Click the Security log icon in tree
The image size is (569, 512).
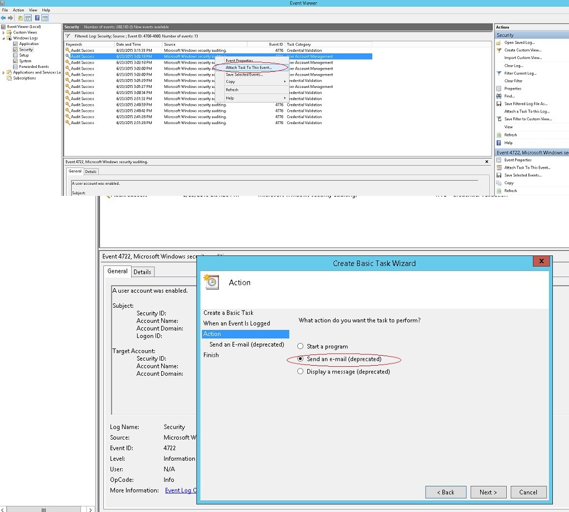pos(16,50)
